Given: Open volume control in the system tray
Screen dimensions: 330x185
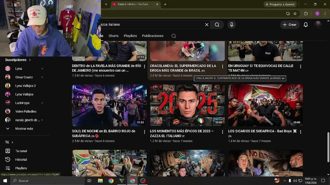Looking at the screenshot, I should 295,181.
